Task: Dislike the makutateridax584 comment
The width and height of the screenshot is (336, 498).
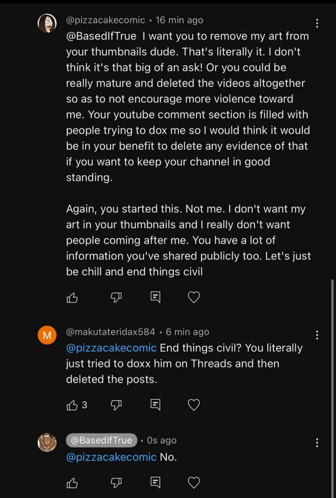Action: [x=116, y=405]
